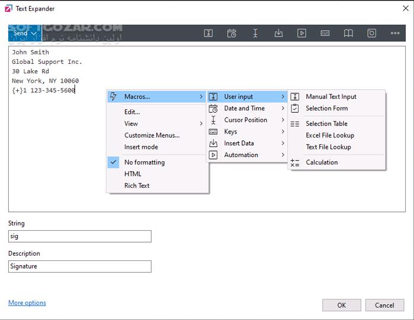Screen dimensions: 414x320
Task: Open the Keys toolbar icon
Action: click(325, 33)
